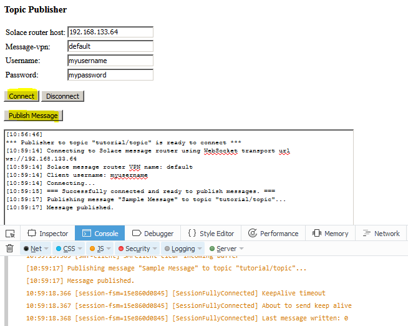Expand the Server filter dropdown arrow
Viewport: 408px width, 326px height.
(x=241, y=249)
